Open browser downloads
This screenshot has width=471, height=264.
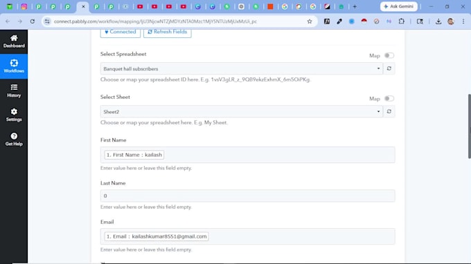click(438, 21)
